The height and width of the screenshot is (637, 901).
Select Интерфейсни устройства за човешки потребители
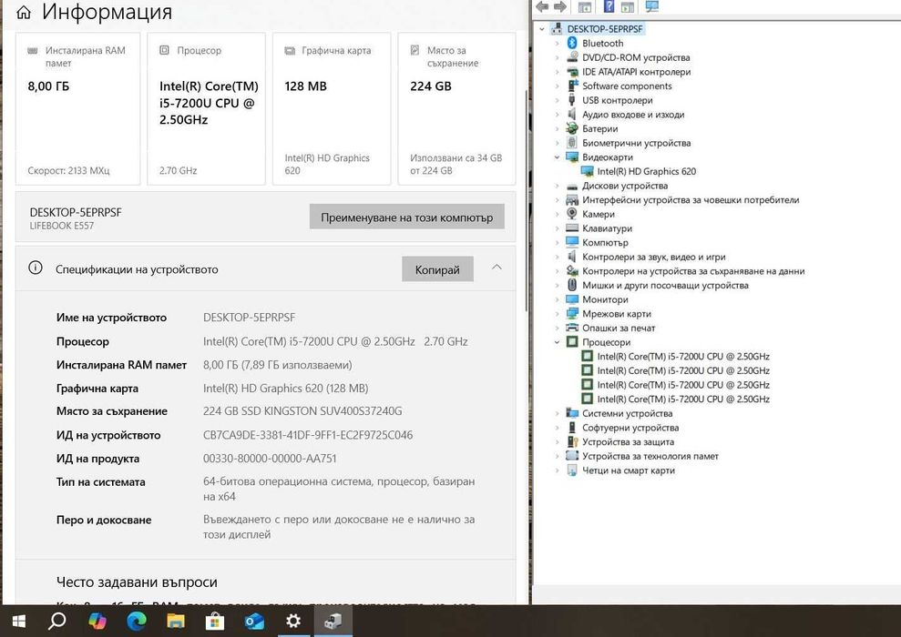[691, 199]
